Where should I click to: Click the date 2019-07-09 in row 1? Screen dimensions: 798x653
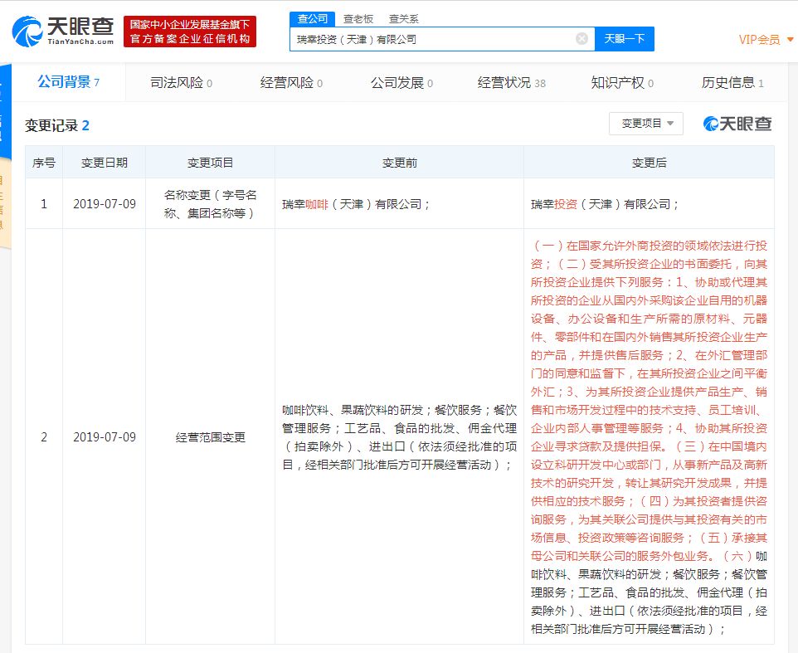[105, 204]
